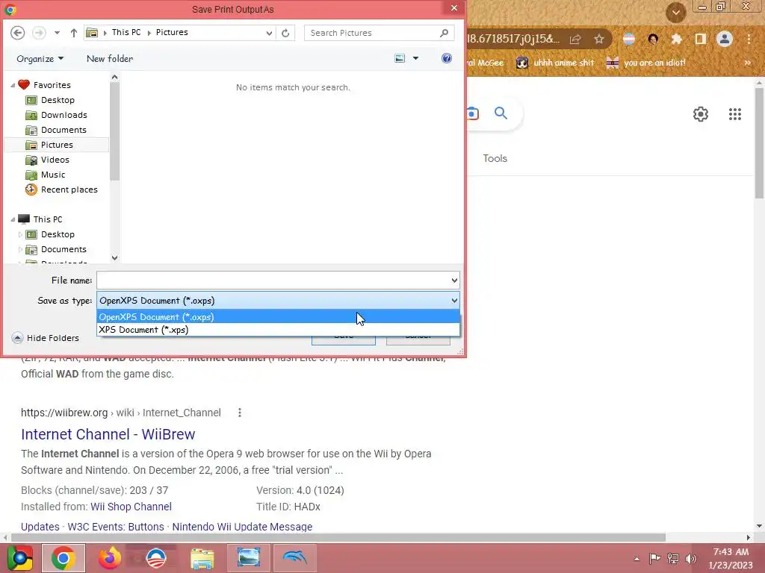Open more view options dropdown
Screen dimensions: 765x573
415,58
